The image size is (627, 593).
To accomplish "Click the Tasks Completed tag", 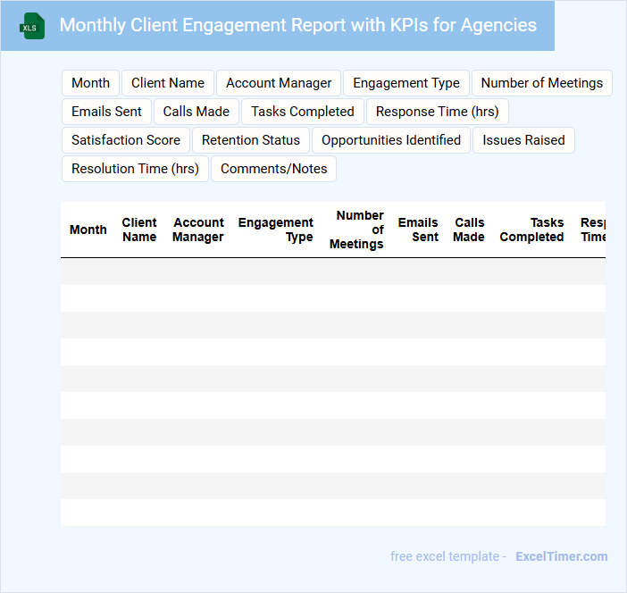I will pos(302,112).
